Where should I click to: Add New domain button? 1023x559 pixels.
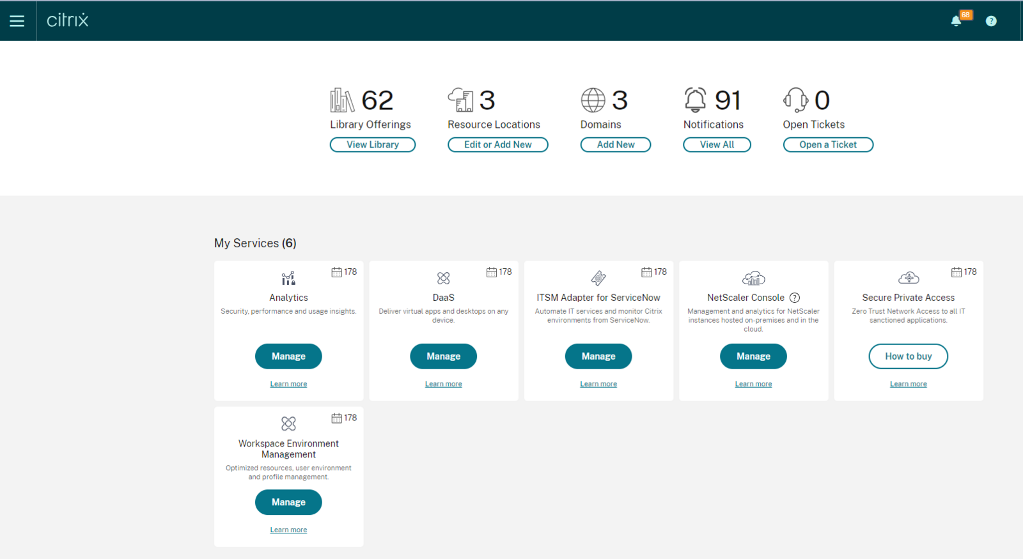(615, 145)
